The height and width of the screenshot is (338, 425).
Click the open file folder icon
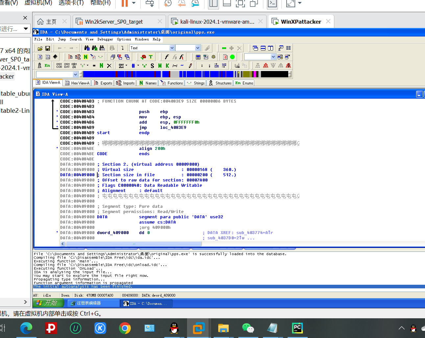click(x=40, y=48)
